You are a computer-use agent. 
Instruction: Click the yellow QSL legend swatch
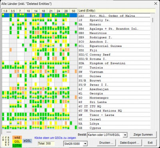click(17, 142)
